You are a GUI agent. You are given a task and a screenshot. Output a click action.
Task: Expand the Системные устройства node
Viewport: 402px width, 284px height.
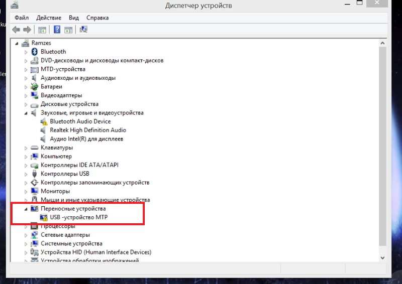(x=26, y=244)
